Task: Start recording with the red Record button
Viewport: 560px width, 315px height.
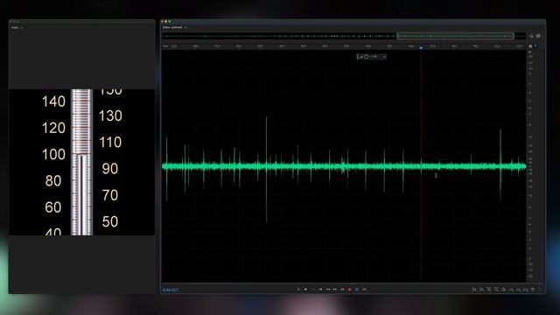Action: [x=350, y=290]
